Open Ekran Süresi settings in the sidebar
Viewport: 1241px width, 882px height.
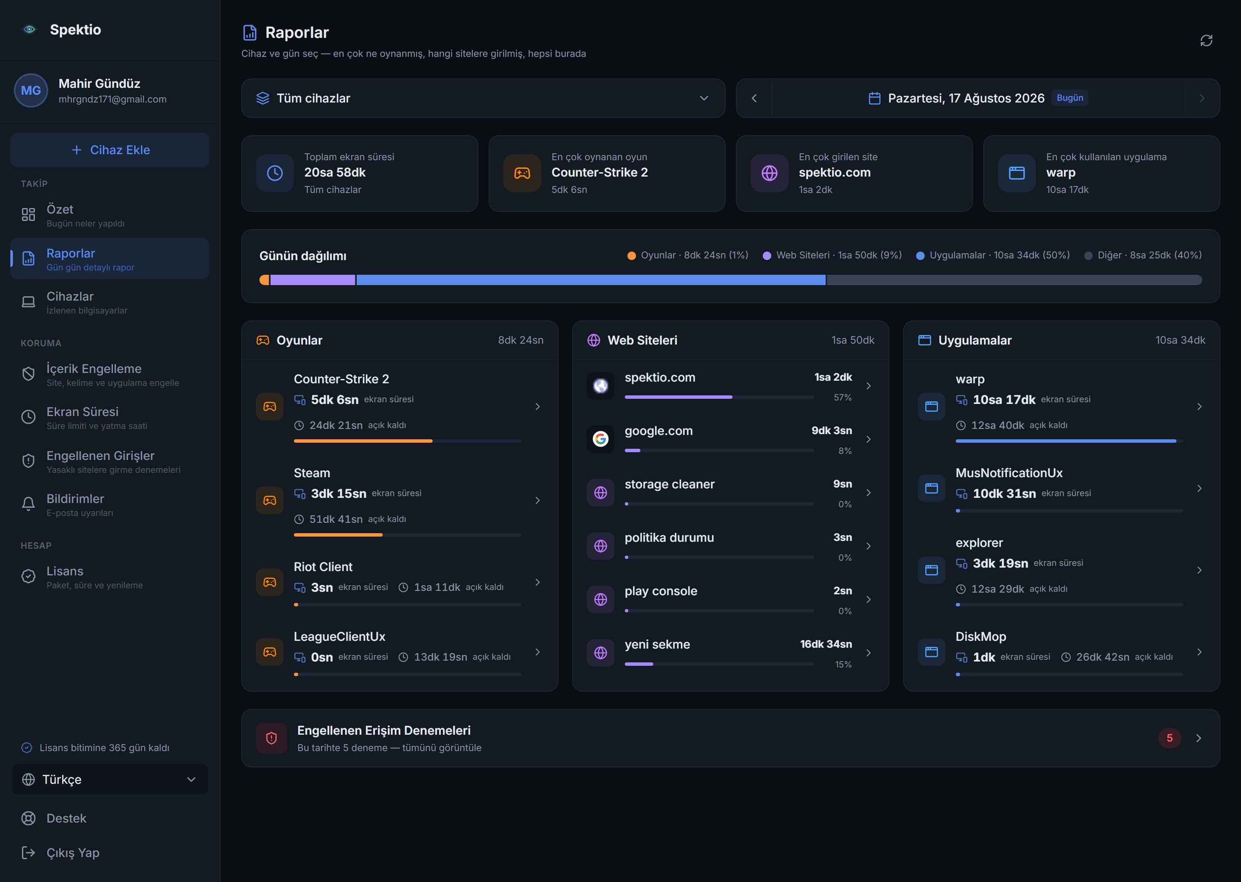tap(110, 417)
